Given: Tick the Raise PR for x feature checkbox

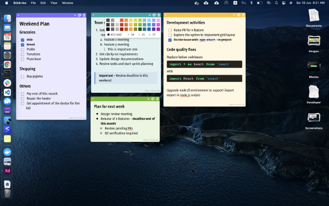Looking at the screenshot, I should pos(170,30).
